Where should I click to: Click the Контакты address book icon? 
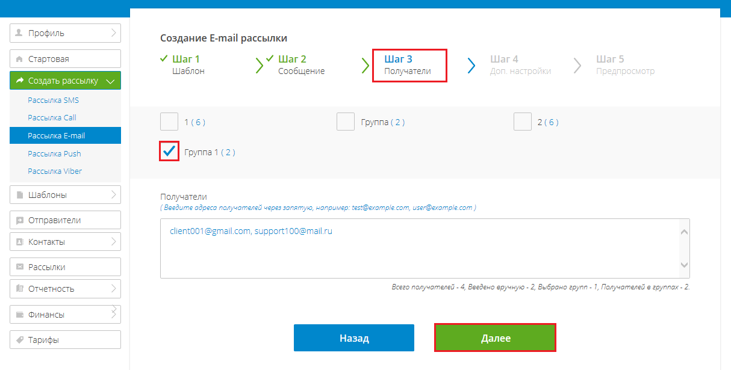[19, 242]
